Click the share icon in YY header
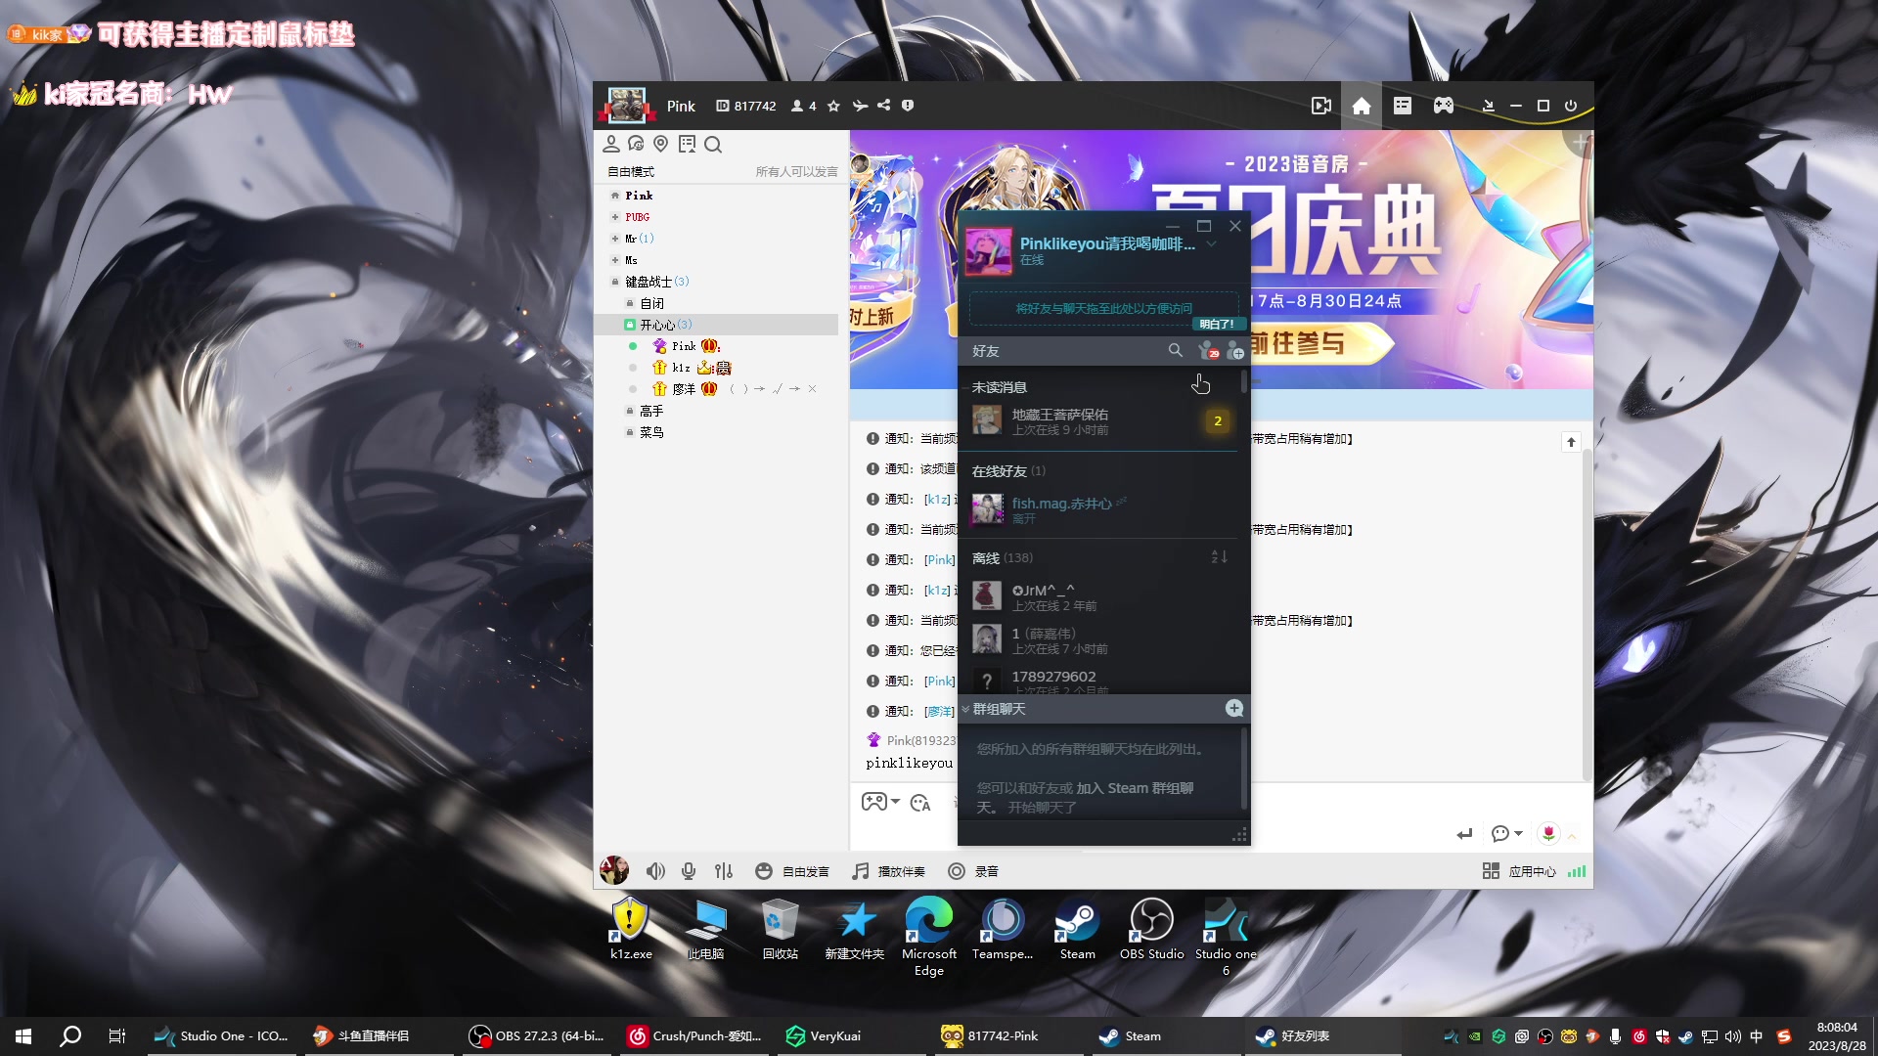Image resolution: width=1878 pixels, height=1056 pixels. point(883,106)
